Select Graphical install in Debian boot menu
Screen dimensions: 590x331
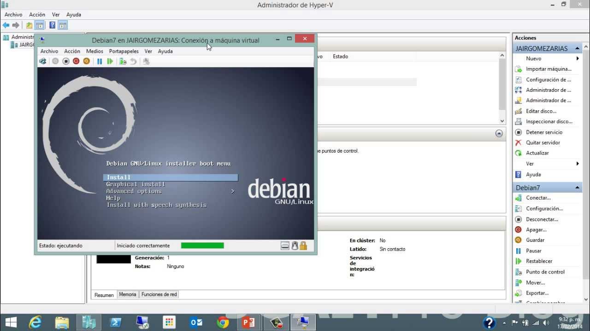(136, 184)
